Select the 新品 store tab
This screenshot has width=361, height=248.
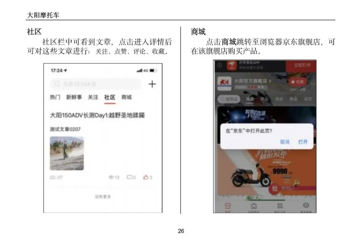pyautogui.click(x=293, y=99)
